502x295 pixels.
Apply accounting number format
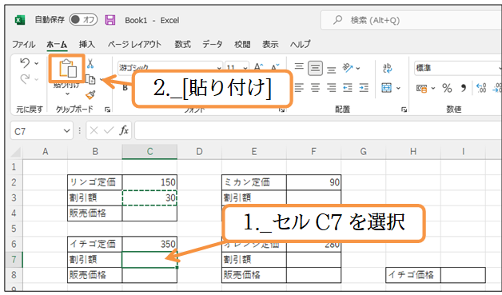coord(421,88)
